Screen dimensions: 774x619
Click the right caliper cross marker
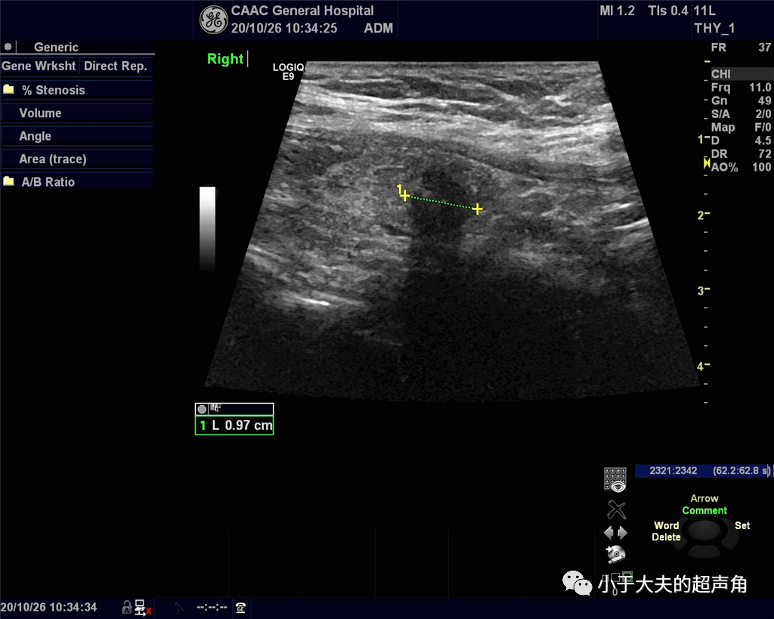[478, 209]
